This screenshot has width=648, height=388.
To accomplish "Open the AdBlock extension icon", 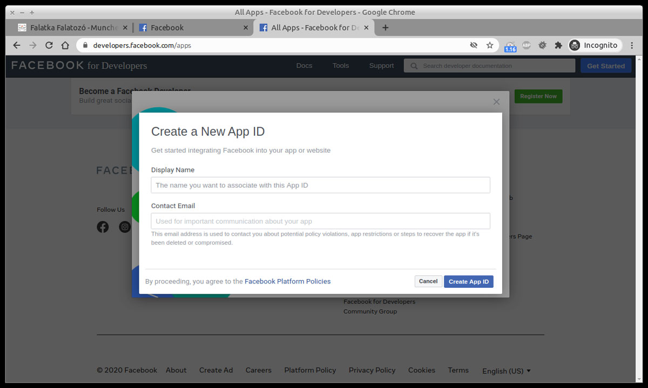I will click(x=526, y=45).
